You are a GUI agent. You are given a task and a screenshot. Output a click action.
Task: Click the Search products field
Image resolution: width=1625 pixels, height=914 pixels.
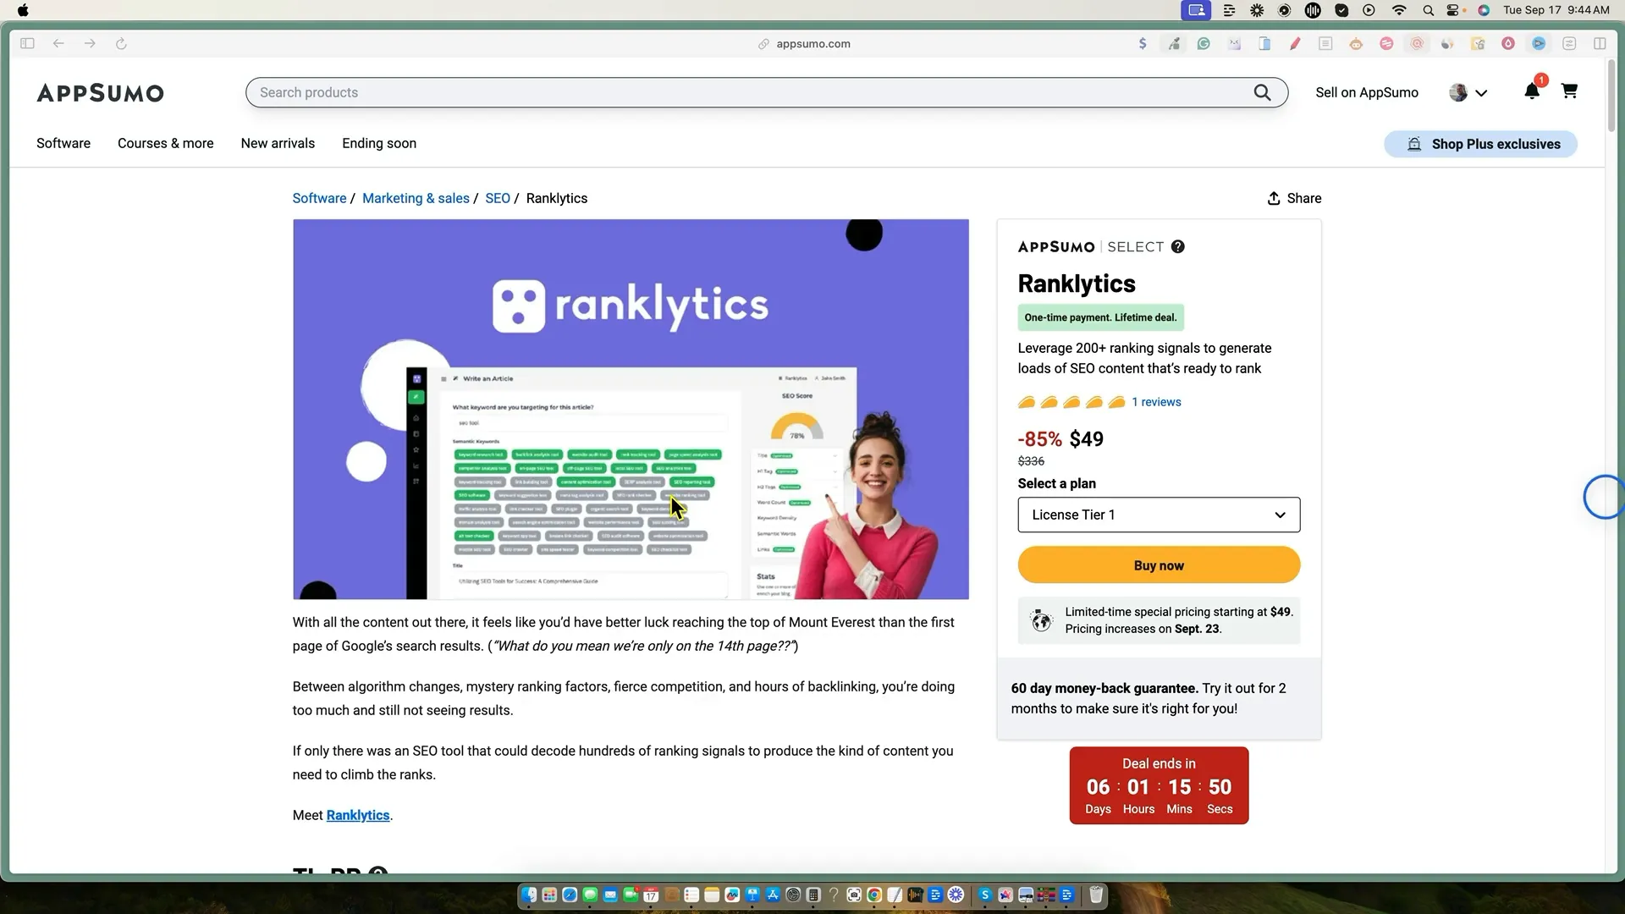point(745,92)
